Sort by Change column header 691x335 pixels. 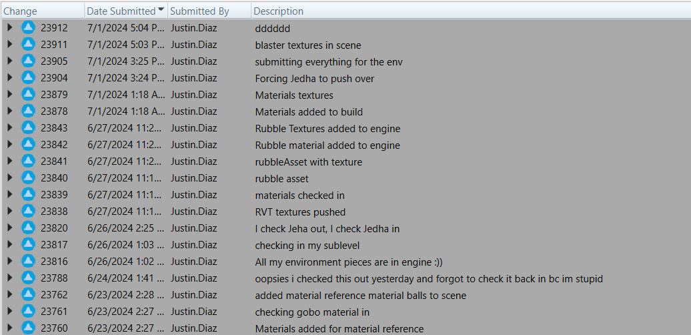(21, 11)
